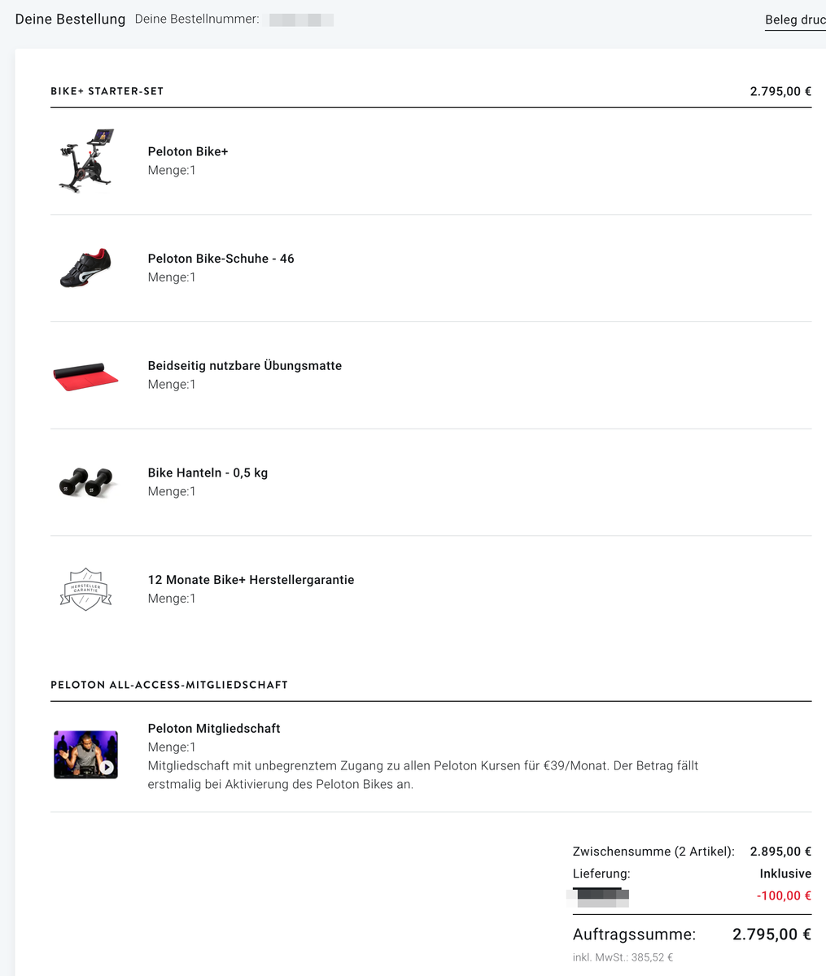The width and height of the screenshot is (826, 976).
Task: Click the bike shoes product image
Action: click(85, 268)
